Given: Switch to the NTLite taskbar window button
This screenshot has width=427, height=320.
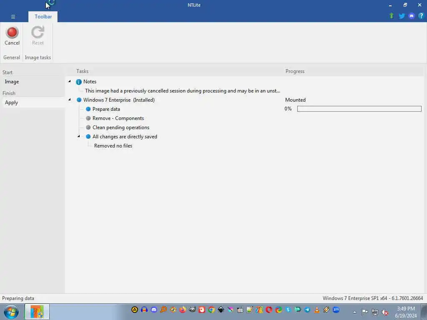Looking at the screenshot, I should [37, 312].
